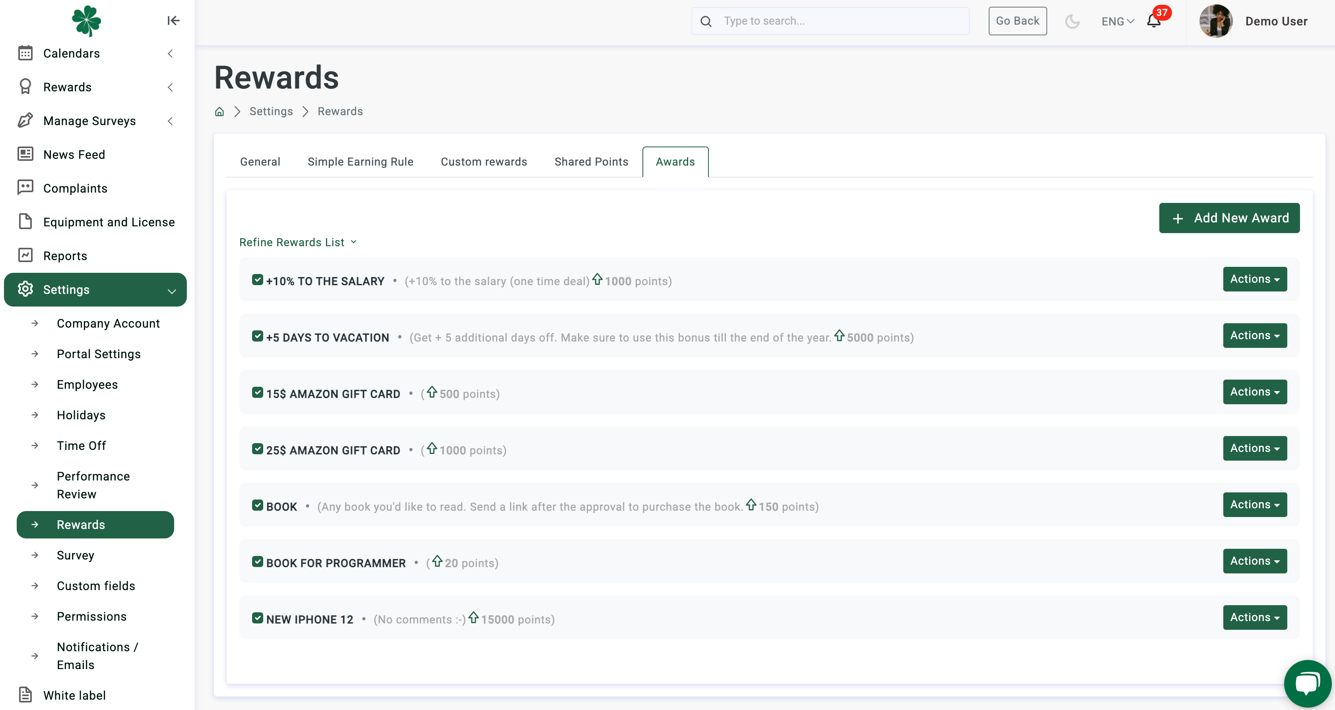Click the Manage Surveys pen icon
The height and width of the screenshot is (710, 1335).
click(x=25, y=121)
